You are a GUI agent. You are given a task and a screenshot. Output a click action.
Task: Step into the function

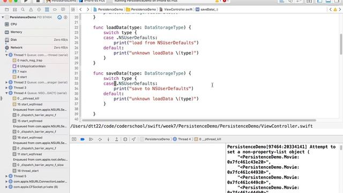coord(108,139)
